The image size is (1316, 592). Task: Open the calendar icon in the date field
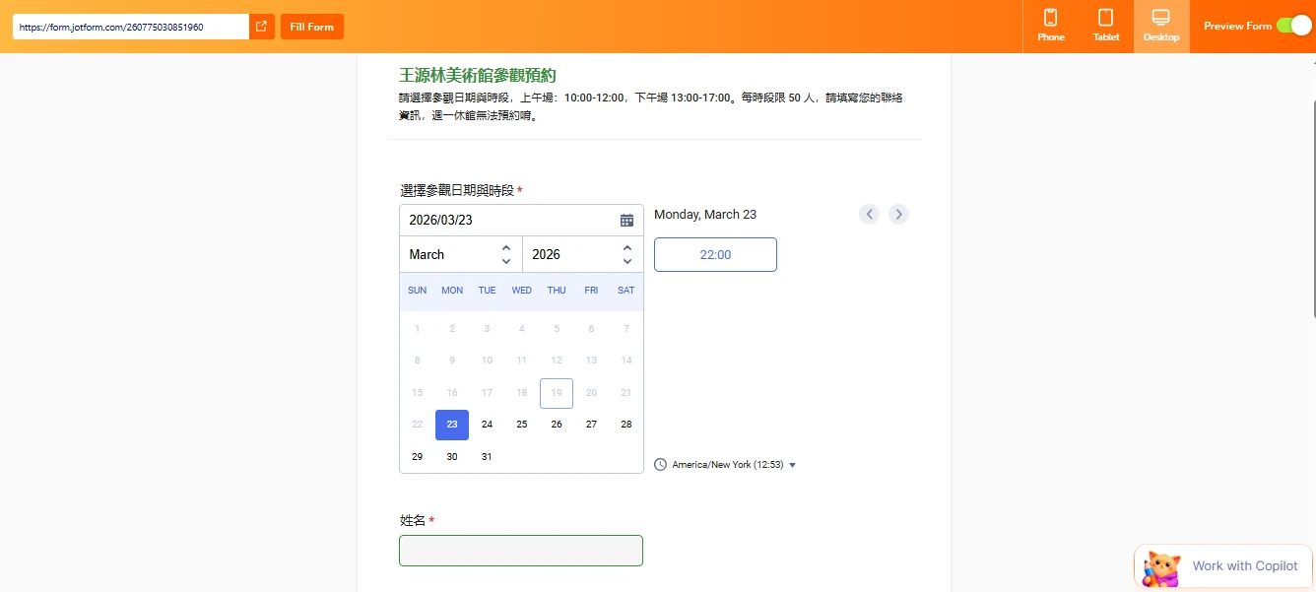point(626,220)
